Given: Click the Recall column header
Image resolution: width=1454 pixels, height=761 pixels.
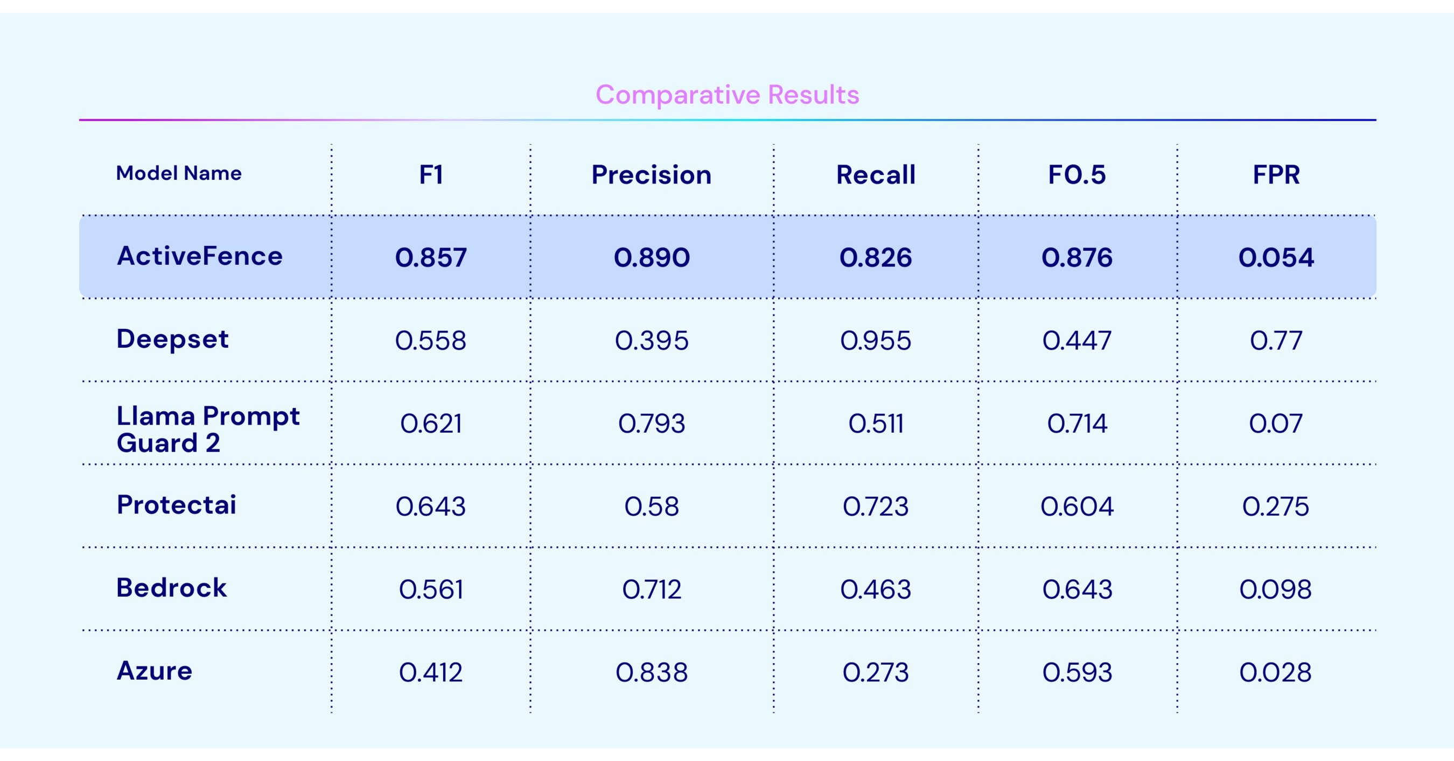Looking at the screenshot, I should 876,175.
